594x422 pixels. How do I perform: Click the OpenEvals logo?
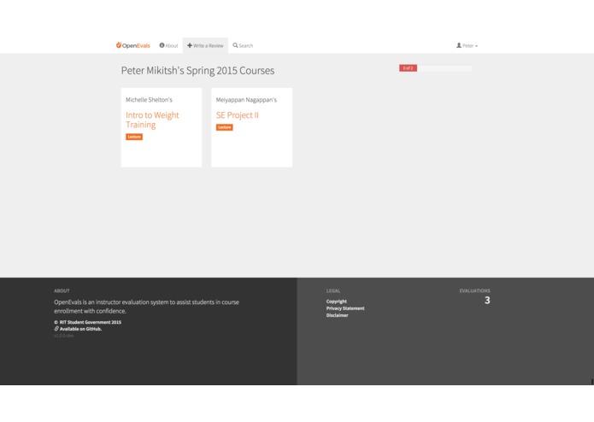point(133,45)
